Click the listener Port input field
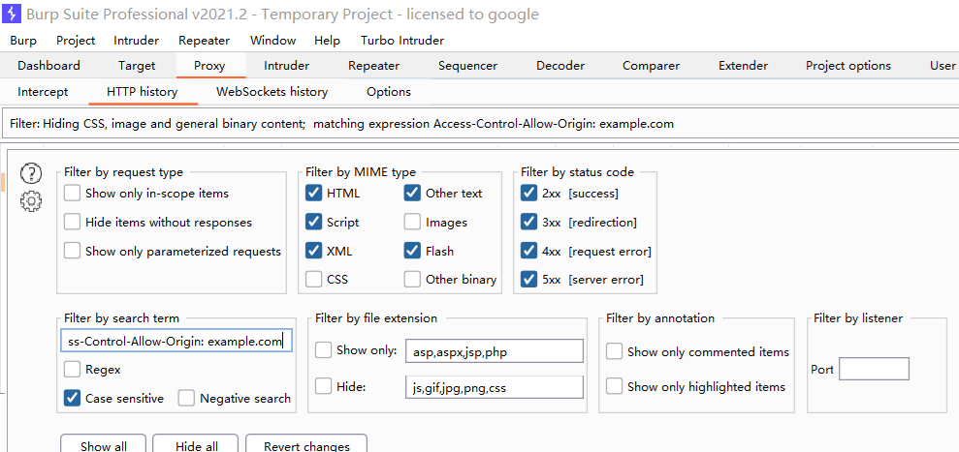 (x=874, y=369)
